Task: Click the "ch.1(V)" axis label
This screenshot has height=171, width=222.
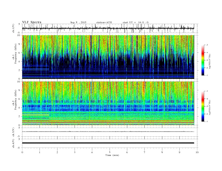Action: click(x=13, y=28)
